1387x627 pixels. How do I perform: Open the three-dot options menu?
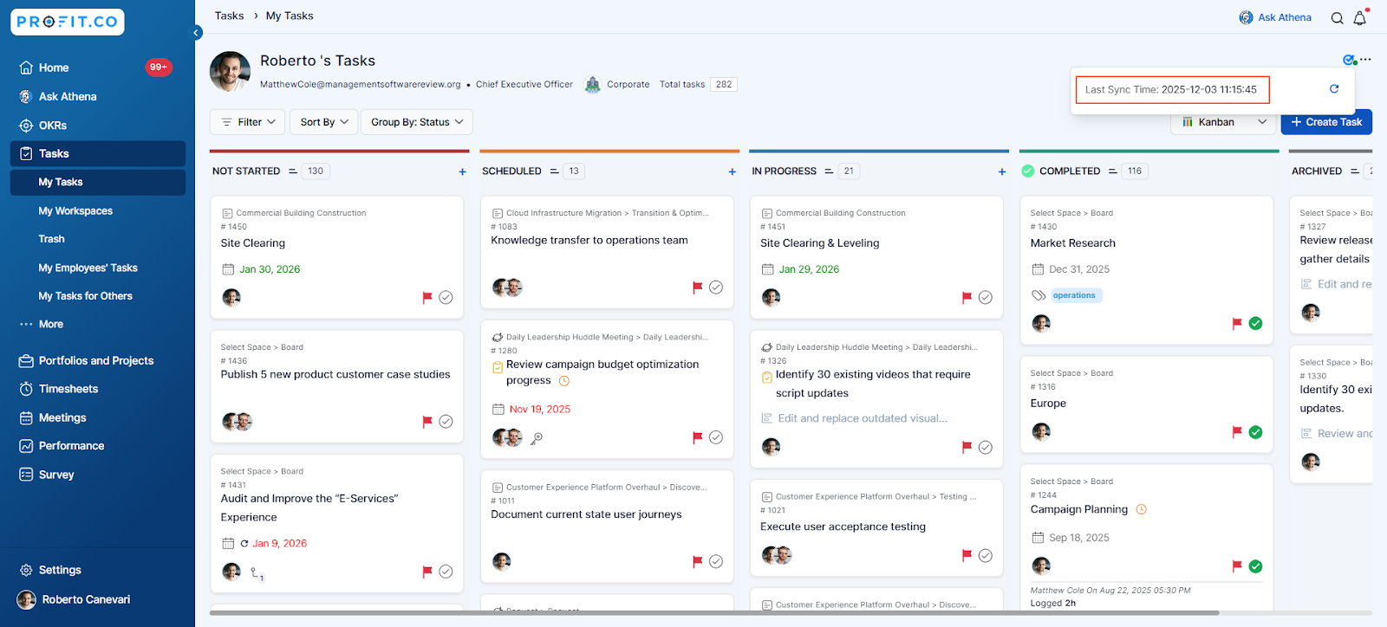pyautogui.click(x=1366, y=60)
